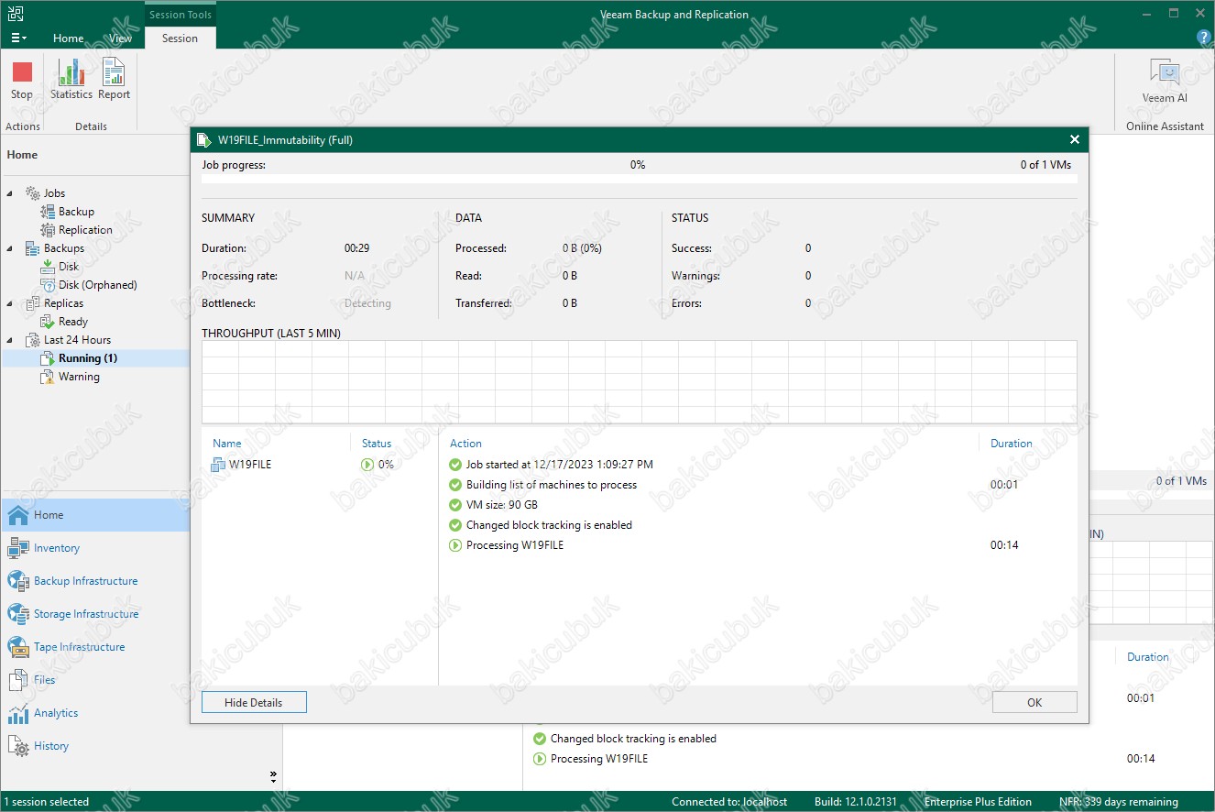This screenshot has width=1215, height=812.
Task: Open session Statistics
Action: (71, 81)
